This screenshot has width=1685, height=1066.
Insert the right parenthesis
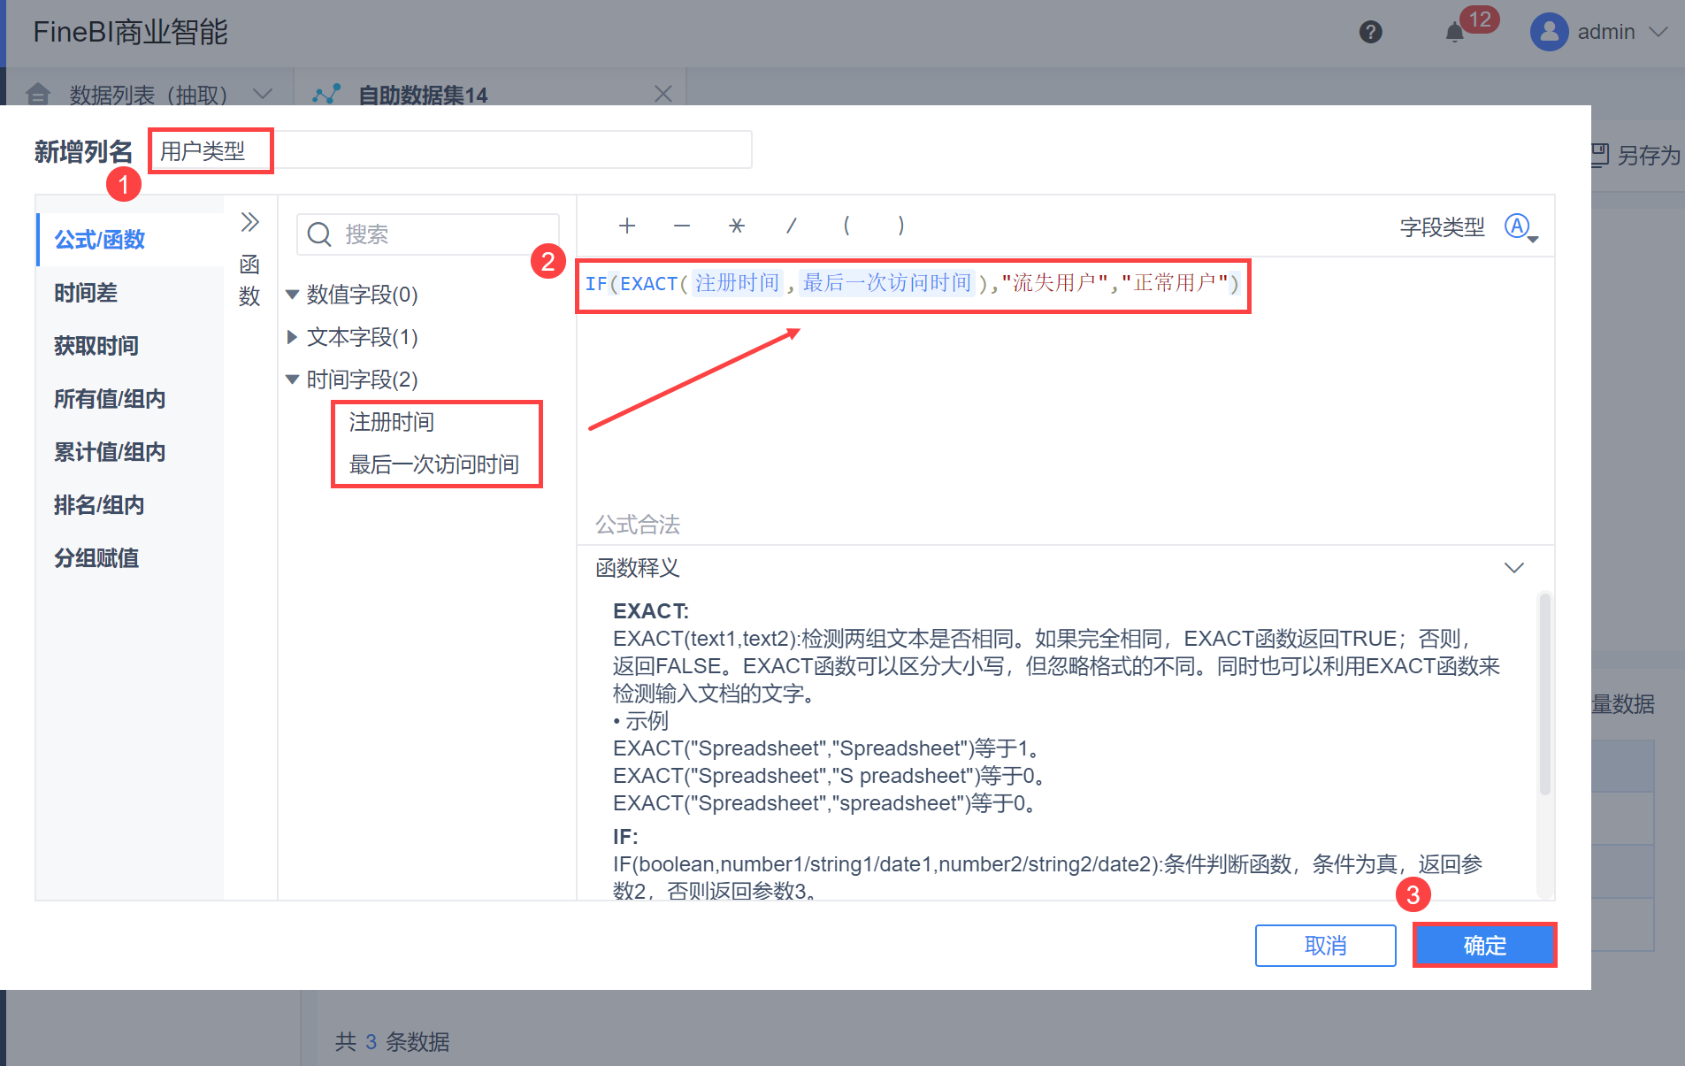click(901, 226)
